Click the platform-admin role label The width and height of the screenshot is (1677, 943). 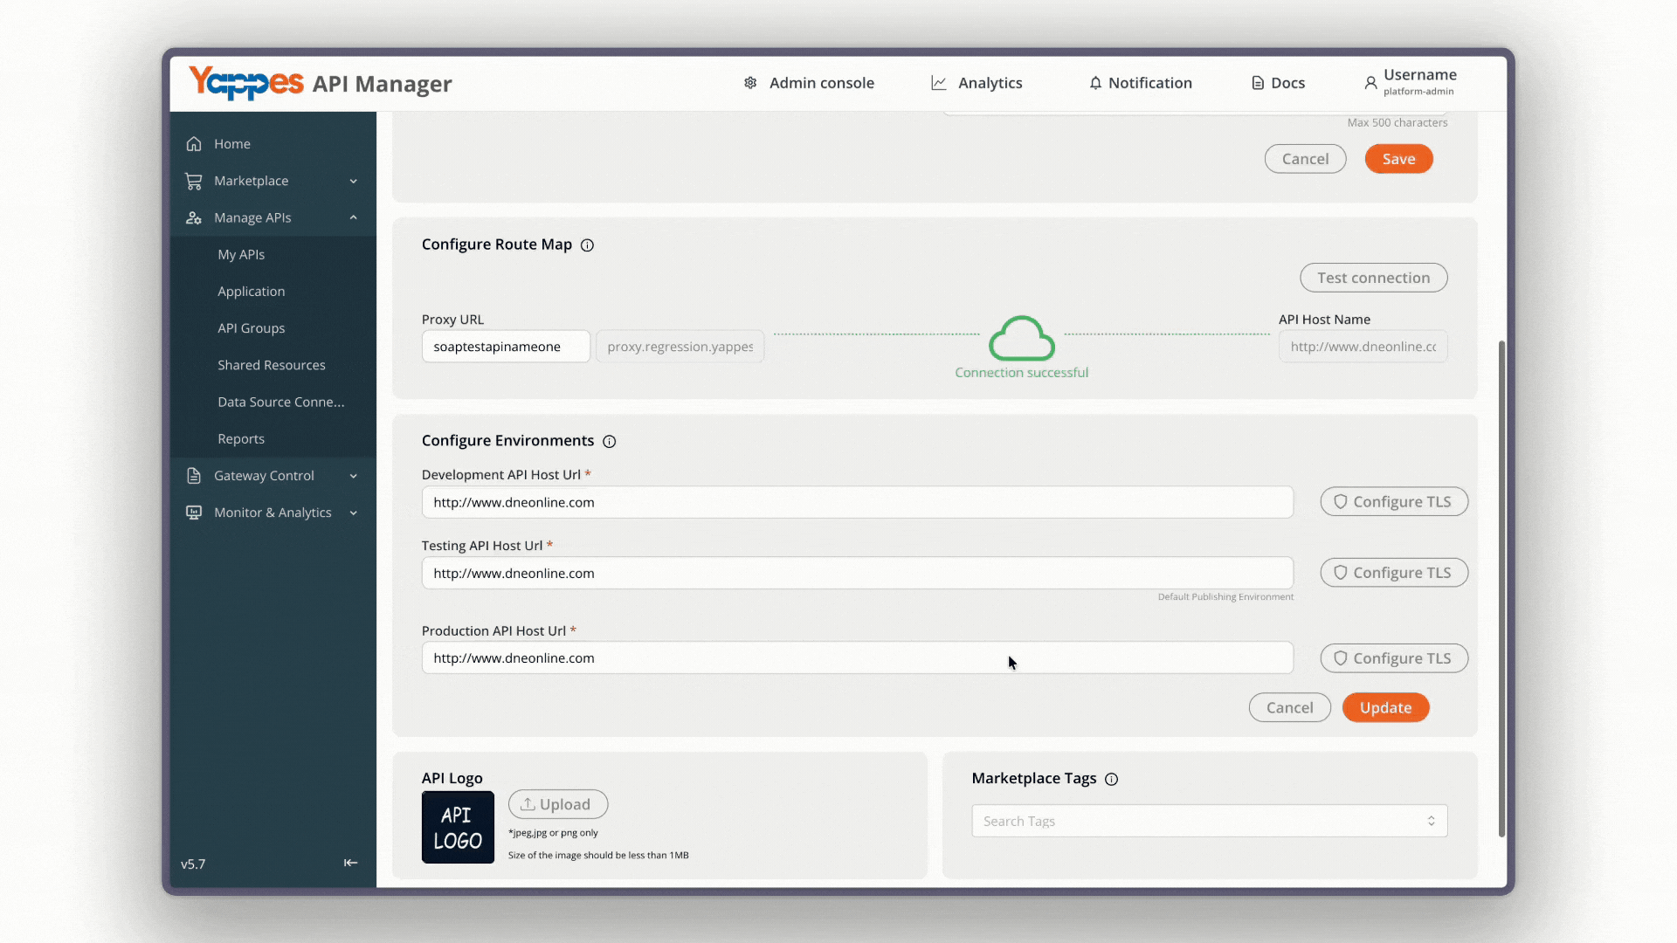tap(1418, 92)
